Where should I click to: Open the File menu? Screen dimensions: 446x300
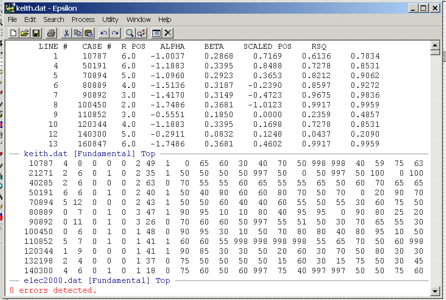(12, 20)
